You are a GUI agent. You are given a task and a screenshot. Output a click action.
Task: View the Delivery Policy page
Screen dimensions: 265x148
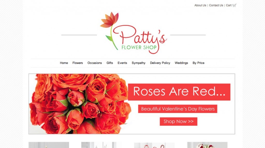click(160, 63)
